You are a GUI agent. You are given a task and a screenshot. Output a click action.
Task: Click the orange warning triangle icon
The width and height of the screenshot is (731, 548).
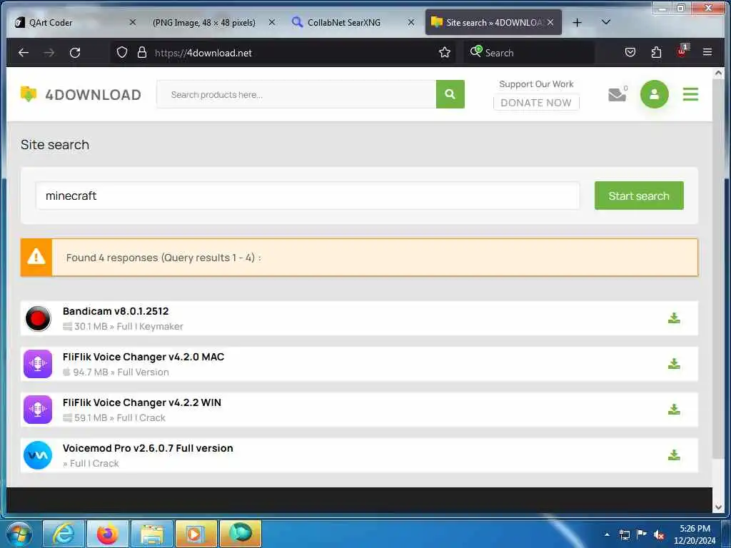[x=36, y=257]
